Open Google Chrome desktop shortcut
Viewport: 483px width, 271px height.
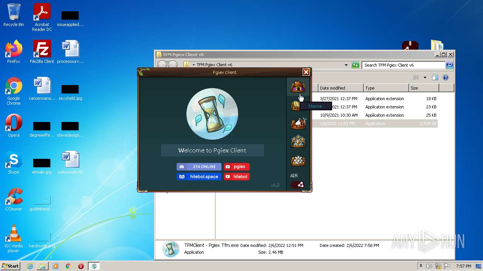(x=14, y=91)
